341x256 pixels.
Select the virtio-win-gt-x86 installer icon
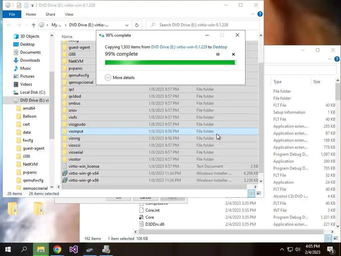[65, 180]
